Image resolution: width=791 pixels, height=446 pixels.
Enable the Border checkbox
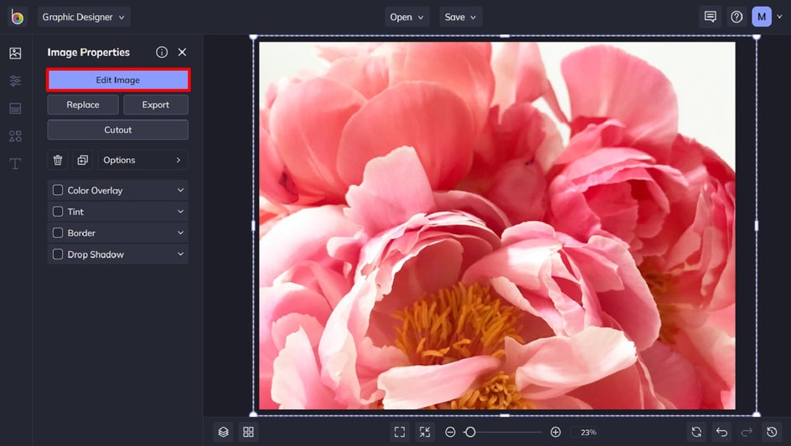58,233
